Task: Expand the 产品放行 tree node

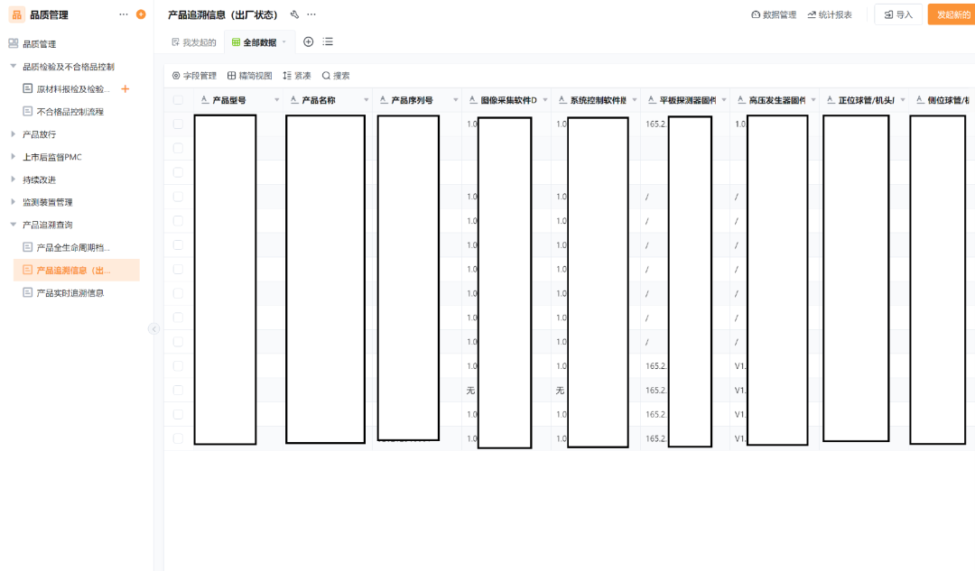Action: 14,134
